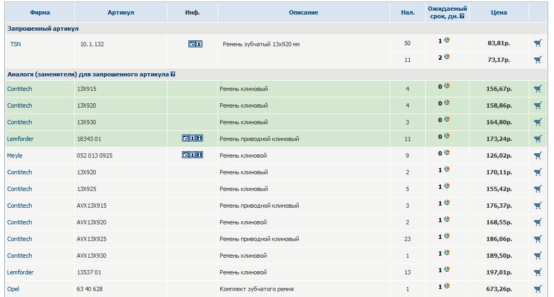
Task: Click the 'Фирма' column header
Action: tap(40, 12)
